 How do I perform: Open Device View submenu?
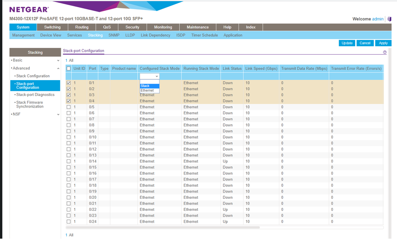(50, 35)
